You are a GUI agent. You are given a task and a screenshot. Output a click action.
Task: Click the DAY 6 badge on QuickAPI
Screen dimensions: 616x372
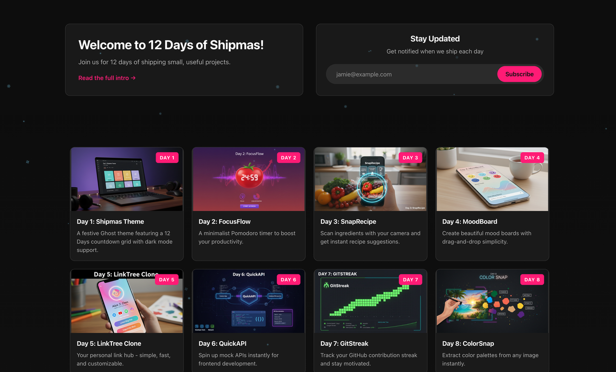tap(289, 280)
